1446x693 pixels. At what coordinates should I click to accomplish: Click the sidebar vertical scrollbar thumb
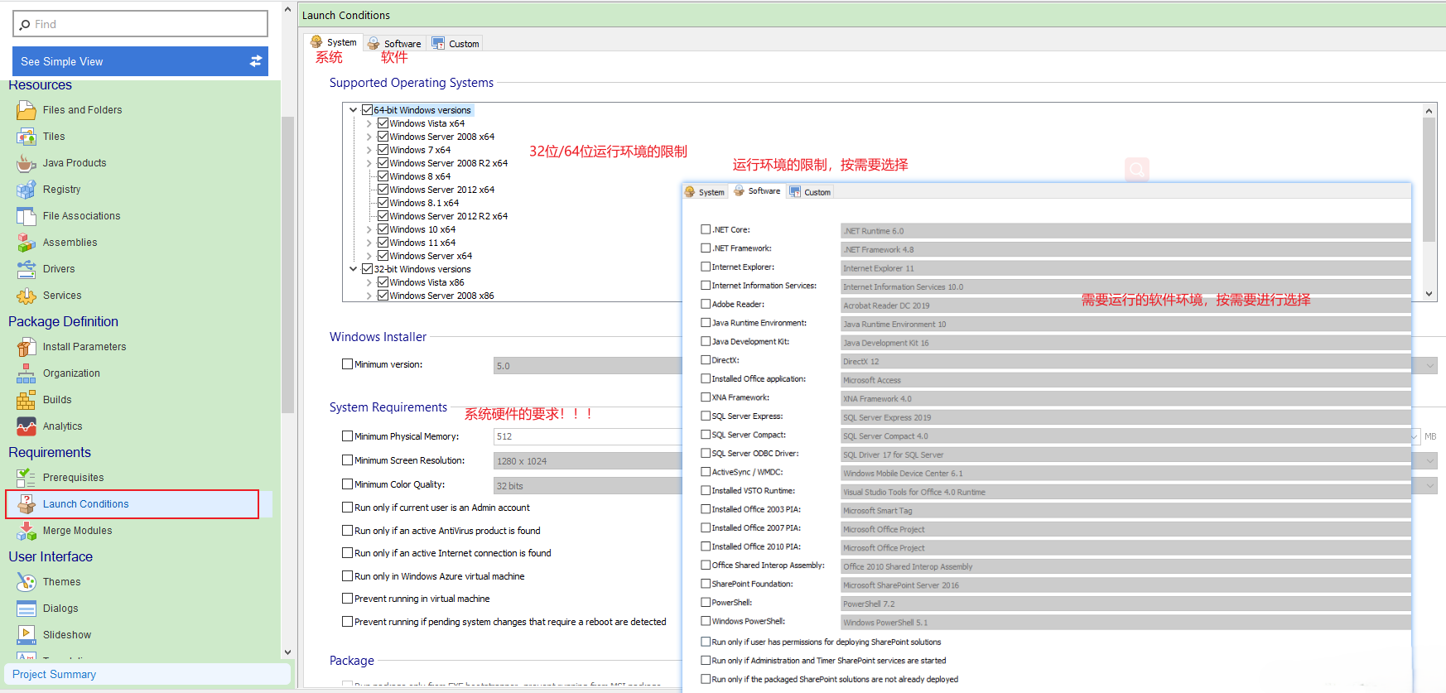(x=287, y=265)
